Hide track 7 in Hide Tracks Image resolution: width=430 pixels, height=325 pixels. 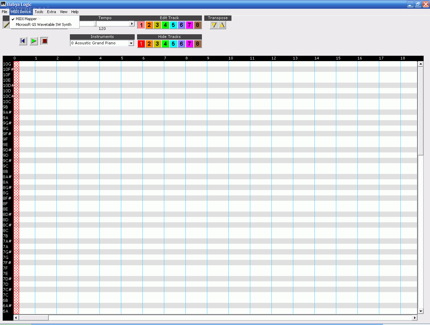(189, 44)
